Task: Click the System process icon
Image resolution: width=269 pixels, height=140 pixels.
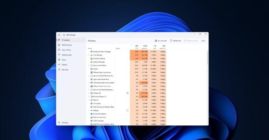Action: point(92,69)
